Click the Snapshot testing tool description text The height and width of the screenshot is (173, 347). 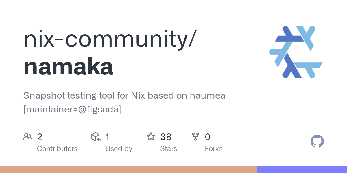click(124, 95)
